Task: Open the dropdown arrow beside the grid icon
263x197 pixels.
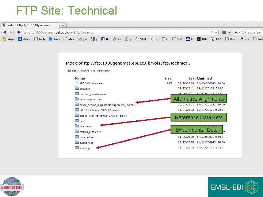Action: pos(229,32)
